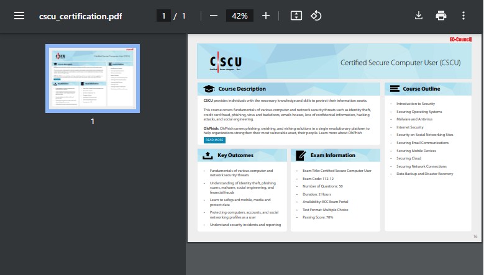Click the graduation cap Course Description icon

tap(209, 89)
